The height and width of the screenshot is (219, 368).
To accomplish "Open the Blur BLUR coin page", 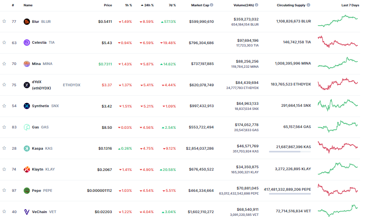I will pos(41,22).
